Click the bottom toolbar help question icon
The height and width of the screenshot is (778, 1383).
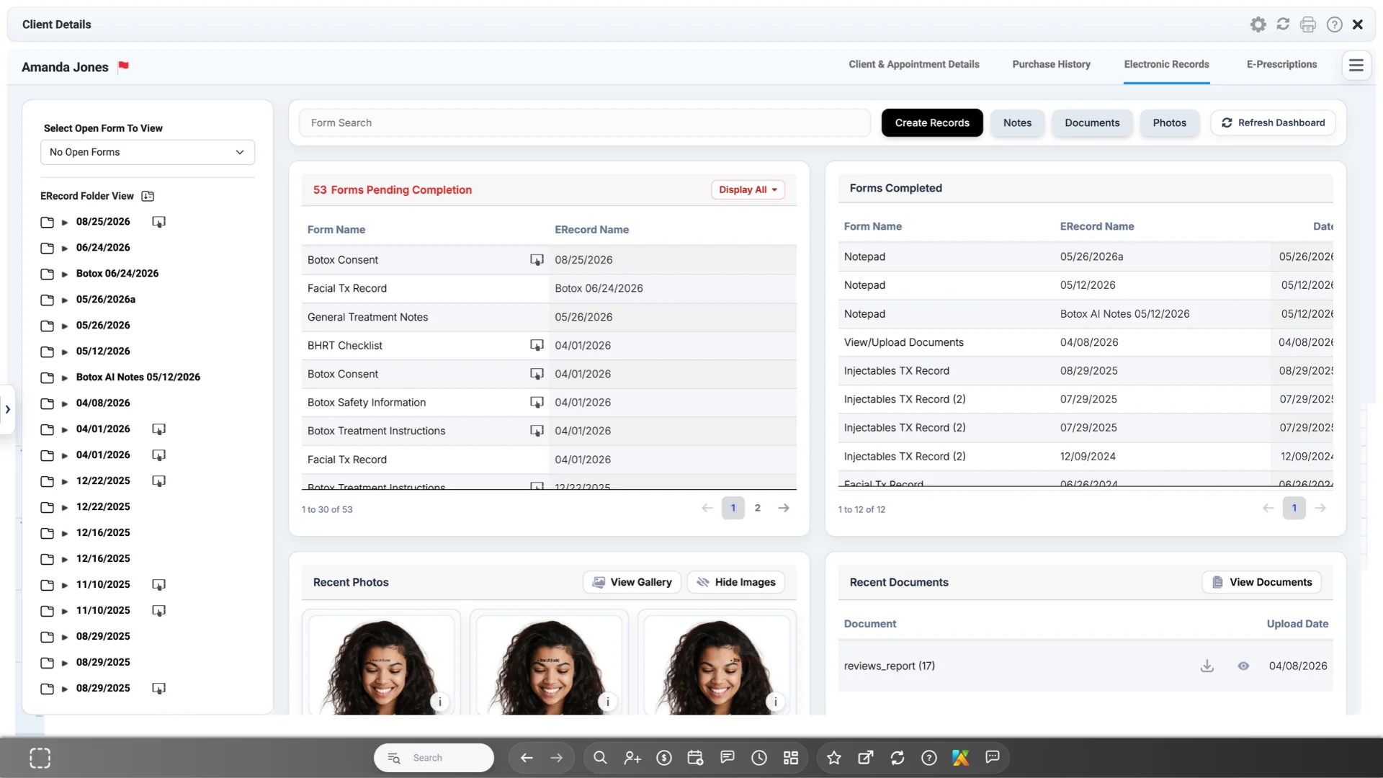click(x=928, y=758)
